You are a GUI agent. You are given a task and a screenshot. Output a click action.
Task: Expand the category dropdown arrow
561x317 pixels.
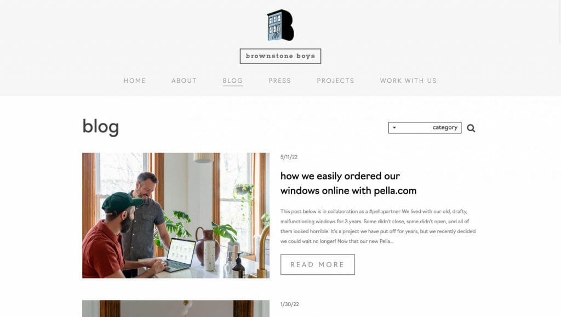coord(394,128)
